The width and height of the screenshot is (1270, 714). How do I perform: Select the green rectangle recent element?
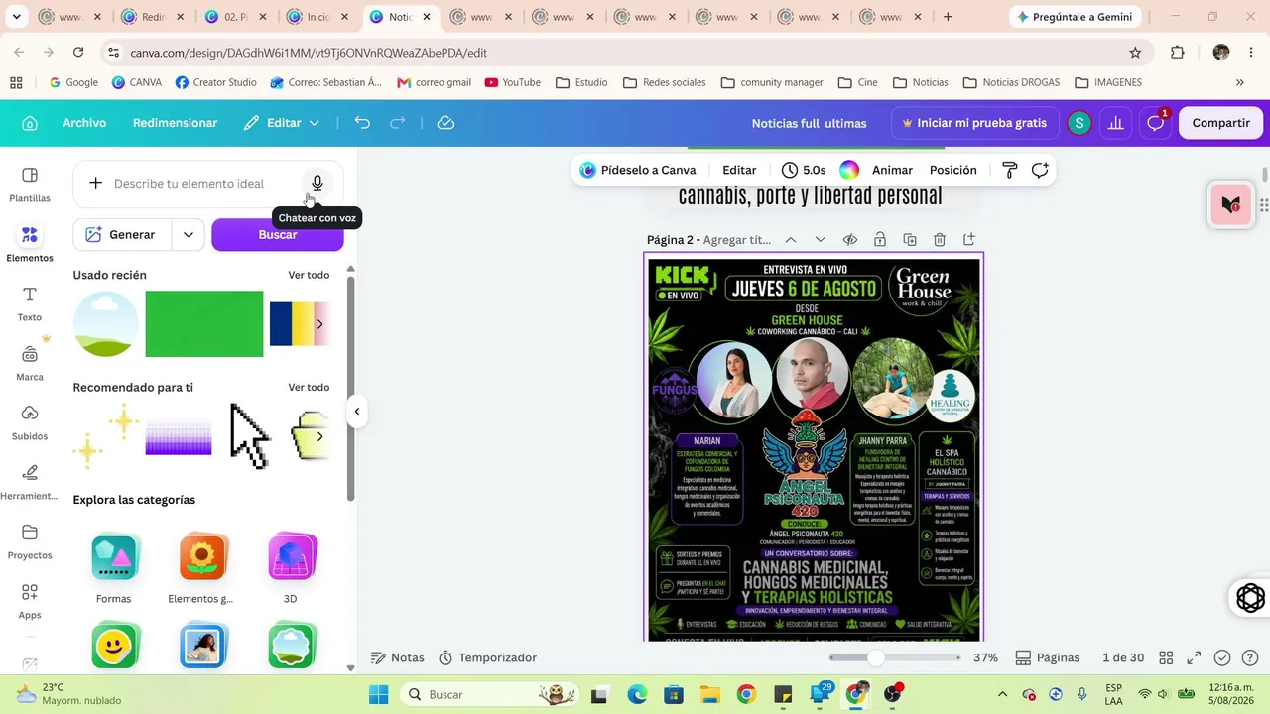pos(204,324)
